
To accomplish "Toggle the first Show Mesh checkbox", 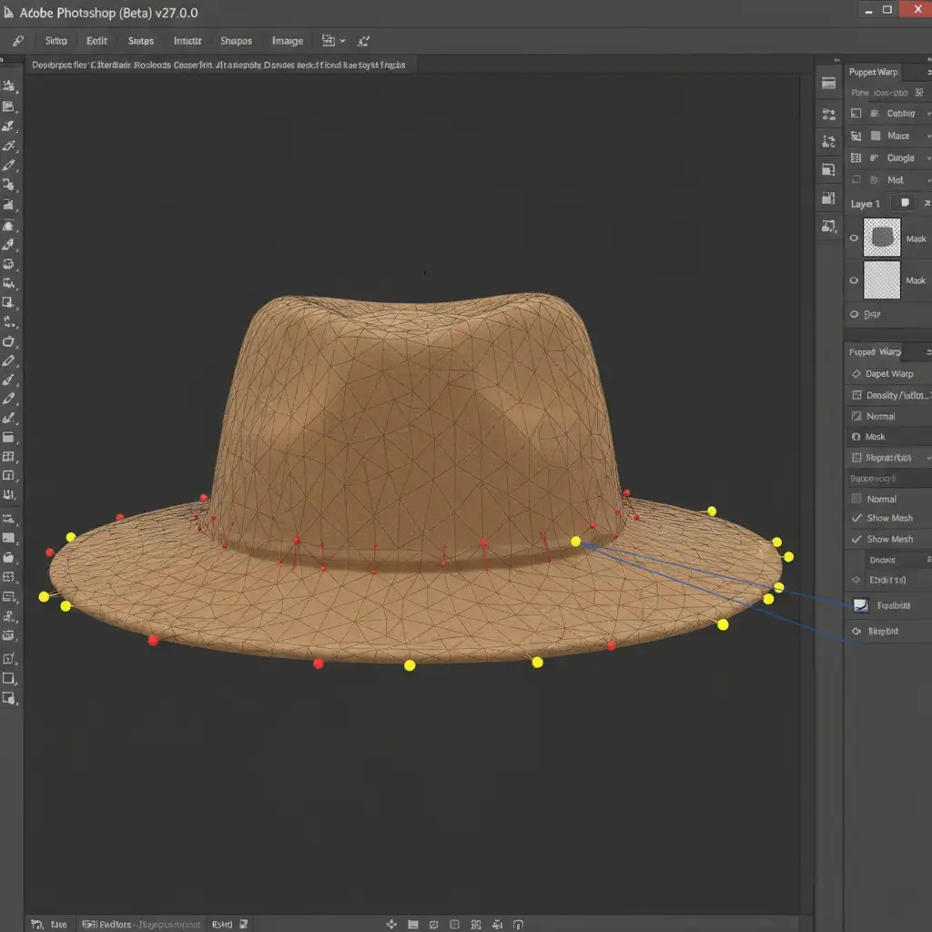I will 856,518.
